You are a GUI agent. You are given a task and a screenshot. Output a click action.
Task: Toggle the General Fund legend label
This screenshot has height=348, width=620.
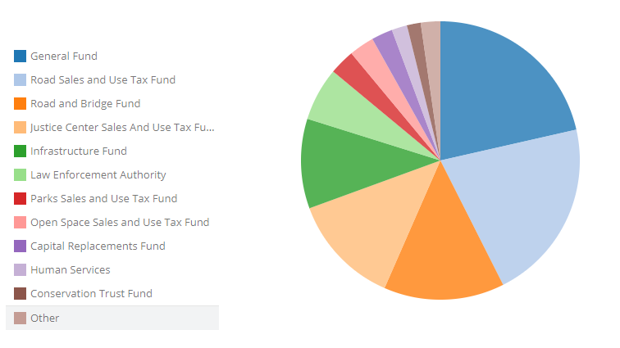[64, 56]
